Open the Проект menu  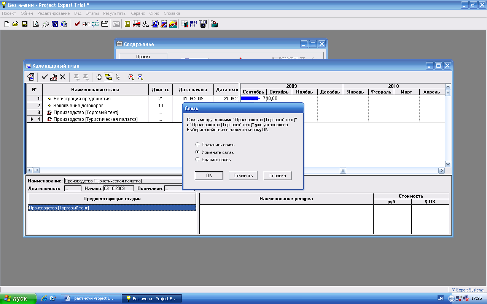(x=9, y=13)
